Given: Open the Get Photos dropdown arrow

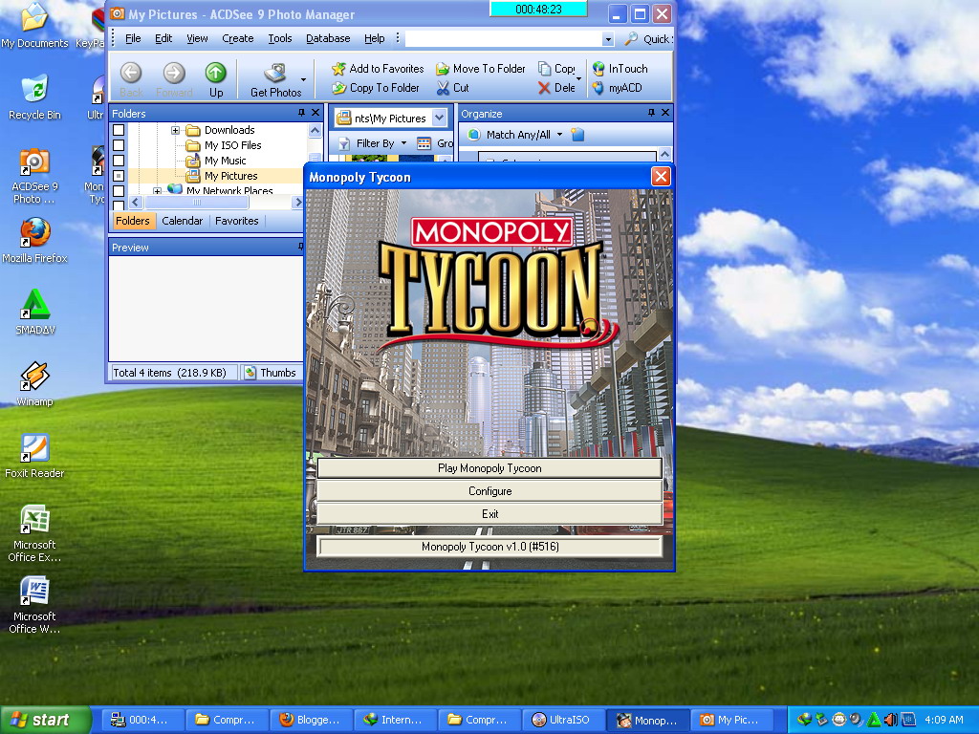Looking at the screenshot, I should pos(303,80).
